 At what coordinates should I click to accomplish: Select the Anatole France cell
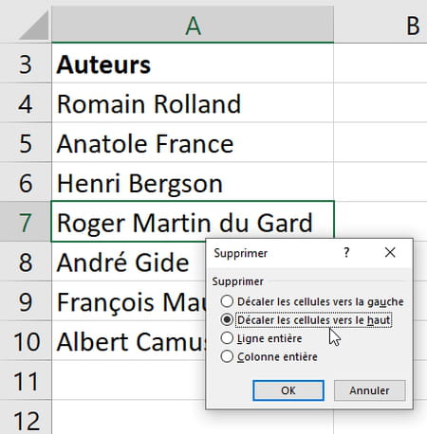[193, 143]
